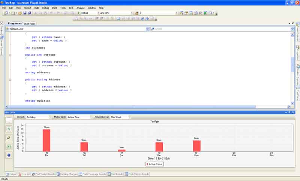The image size is (300, 181).
Task: Click the blue info icon in metrics sidebar
Action: [9, 155]
